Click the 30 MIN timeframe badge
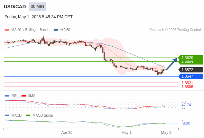The image size is (204, 138). tap(37, 7)
